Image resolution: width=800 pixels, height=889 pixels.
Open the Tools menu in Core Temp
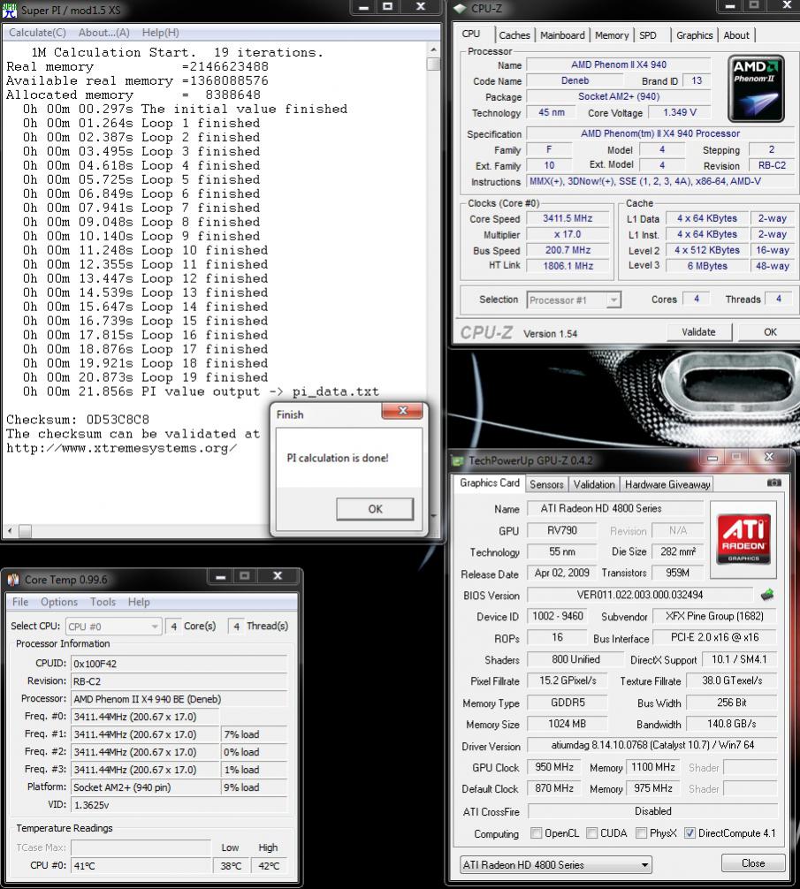pos(103,602)
